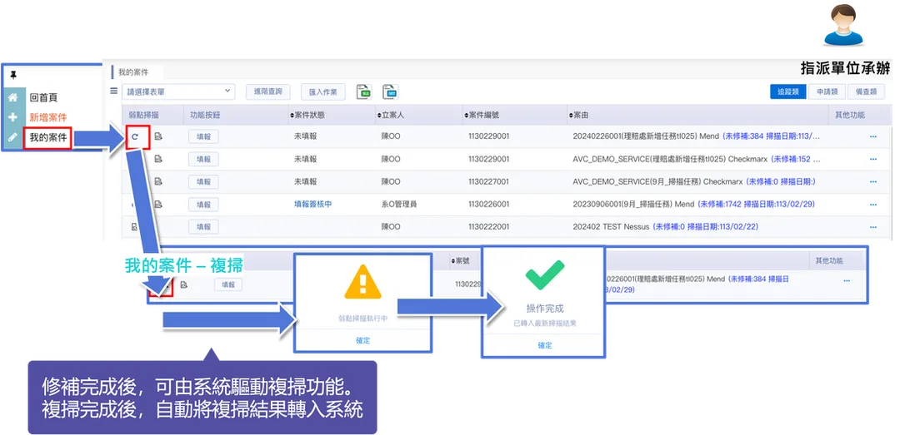The height and width of the screenshot is (435, 900).
Task: Click case number 1130222001
Action: click(488, 227)
